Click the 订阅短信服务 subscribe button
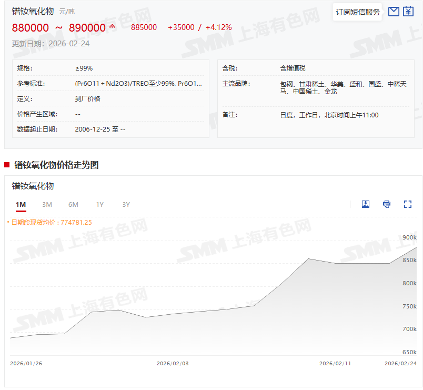This screenshot has width=423, height=390. coord(358,12)
